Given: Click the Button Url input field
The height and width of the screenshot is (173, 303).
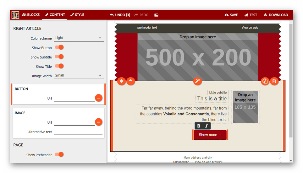Looking at the screenshot, I should (x=74, y=98).
